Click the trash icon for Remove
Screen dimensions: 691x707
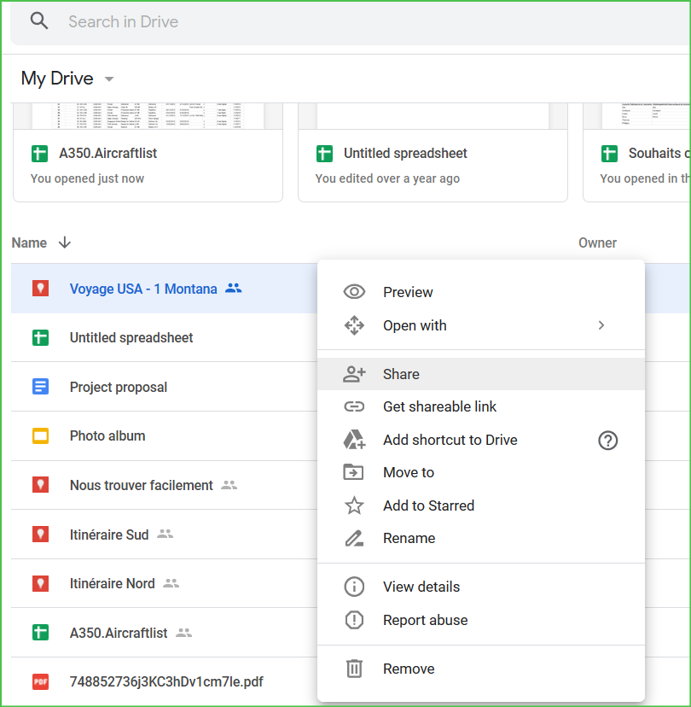354,669
